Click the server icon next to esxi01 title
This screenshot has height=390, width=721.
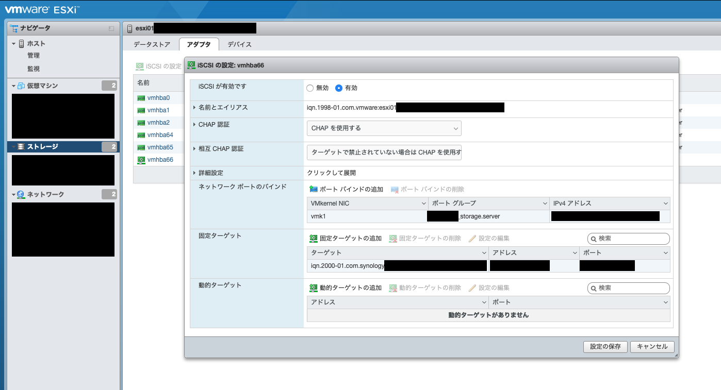[129, 28]
